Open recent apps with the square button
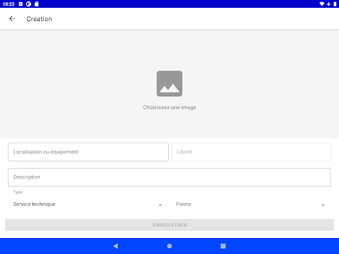The width and height of the screenshot is (339, 254). (223, 246)
